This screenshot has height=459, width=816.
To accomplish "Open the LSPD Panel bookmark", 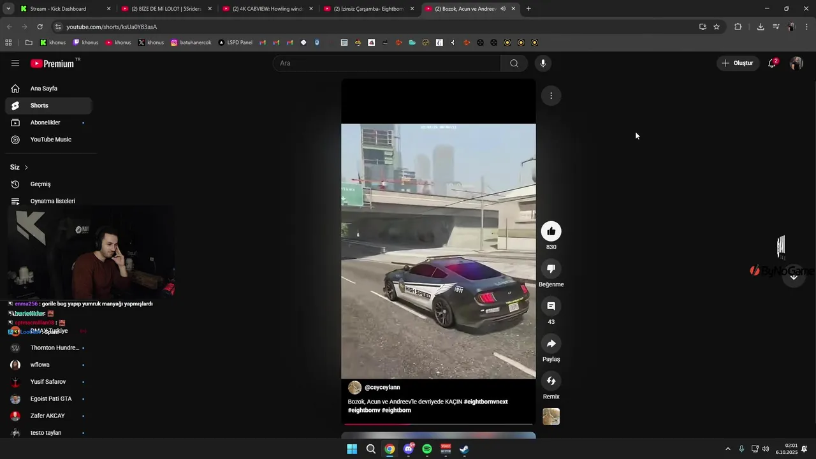I will 235,43.
